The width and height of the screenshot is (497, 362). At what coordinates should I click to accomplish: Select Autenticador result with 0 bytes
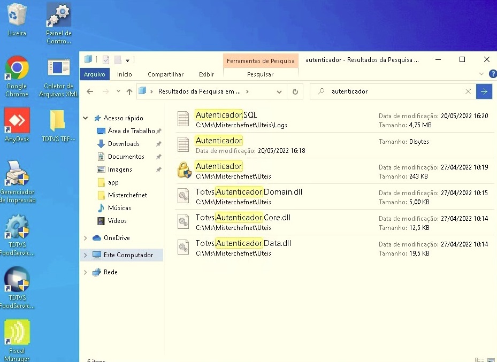point(334,145)
